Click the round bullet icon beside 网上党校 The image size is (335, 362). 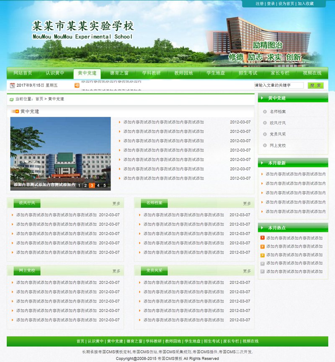tap(265, 146)
